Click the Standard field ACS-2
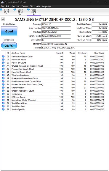The height and width of the screenshot is (171, 109). 75,44
